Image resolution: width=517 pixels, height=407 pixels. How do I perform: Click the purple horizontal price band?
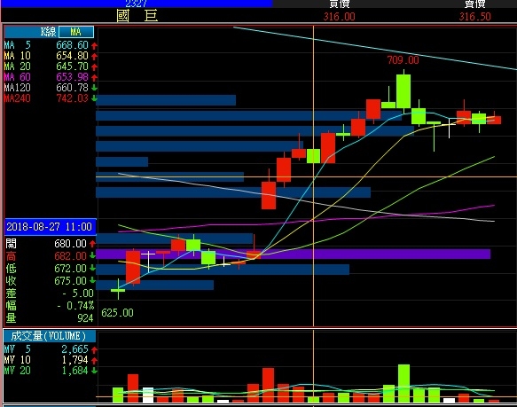[x=294, y=254]
